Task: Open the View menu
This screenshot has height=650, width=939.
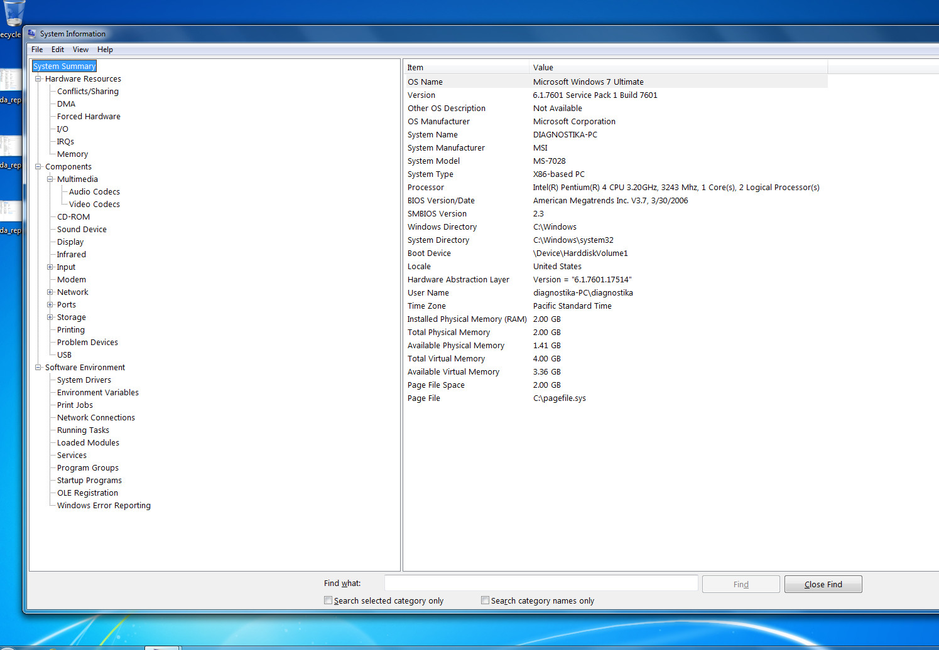Action: [x=80, y=50]
